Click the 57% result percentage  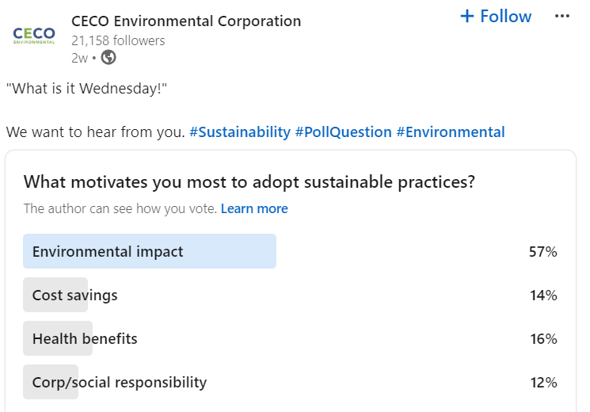click(x=543, y=252)
